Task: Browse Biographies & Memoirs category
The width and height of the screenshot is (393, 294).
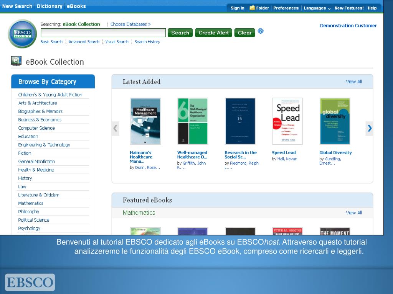Action: point(40,111)
